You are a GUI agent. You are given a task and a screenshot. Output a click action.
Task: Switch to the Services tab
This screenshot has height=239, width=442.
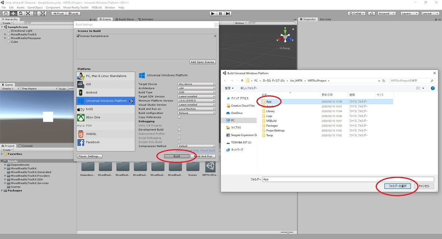(325, 19)
